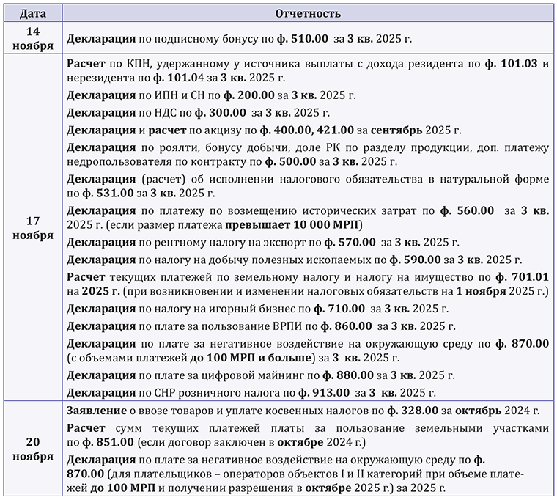Click the royalty declaration row, form 500.00
Screen dimensions: 557x500
307,155
